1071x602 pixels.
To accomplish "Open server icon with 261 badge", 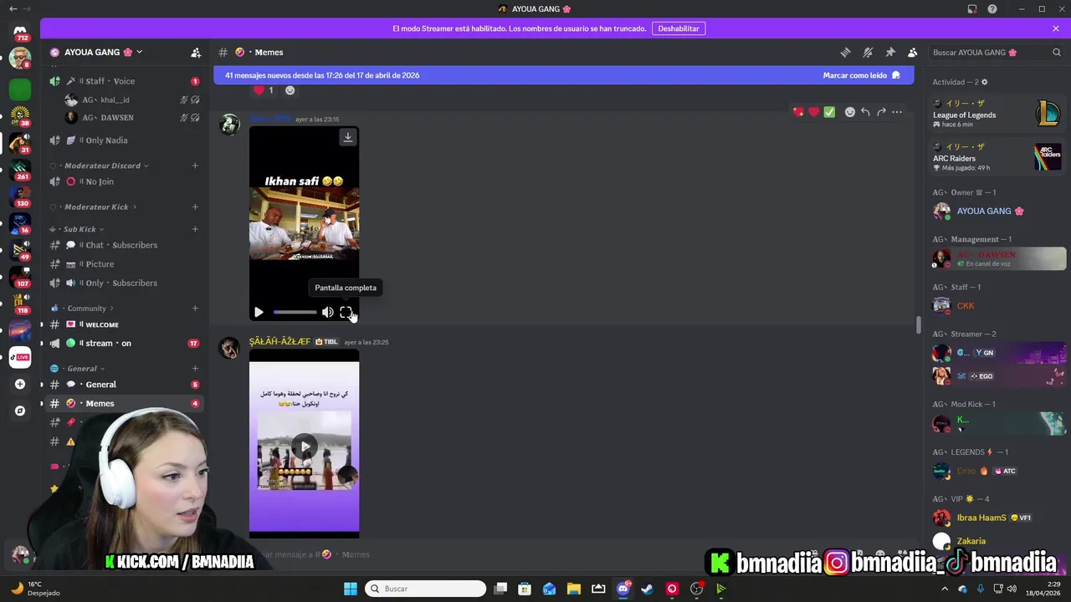I will pyautogui.click(x=20, y=170).
